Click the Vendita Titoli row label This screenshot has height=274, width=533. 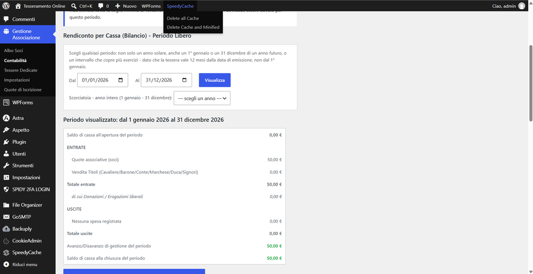pyautogui.click(x=135, y=172)
